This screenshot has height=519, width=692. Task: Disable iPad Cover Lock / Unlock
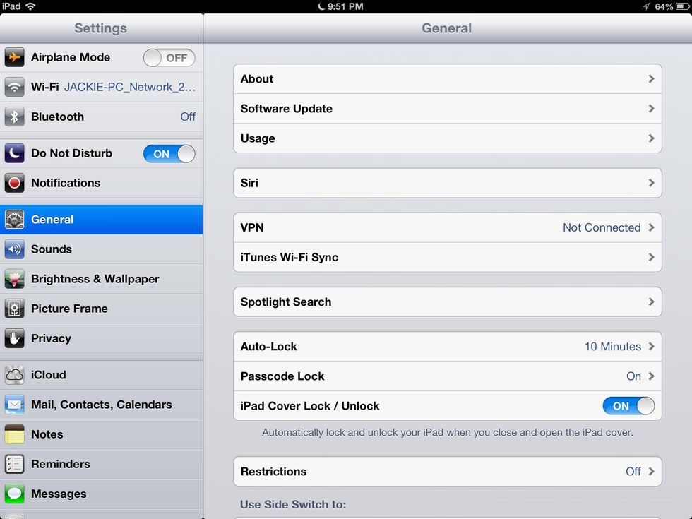pyautogui.click(x=628, y=406)
